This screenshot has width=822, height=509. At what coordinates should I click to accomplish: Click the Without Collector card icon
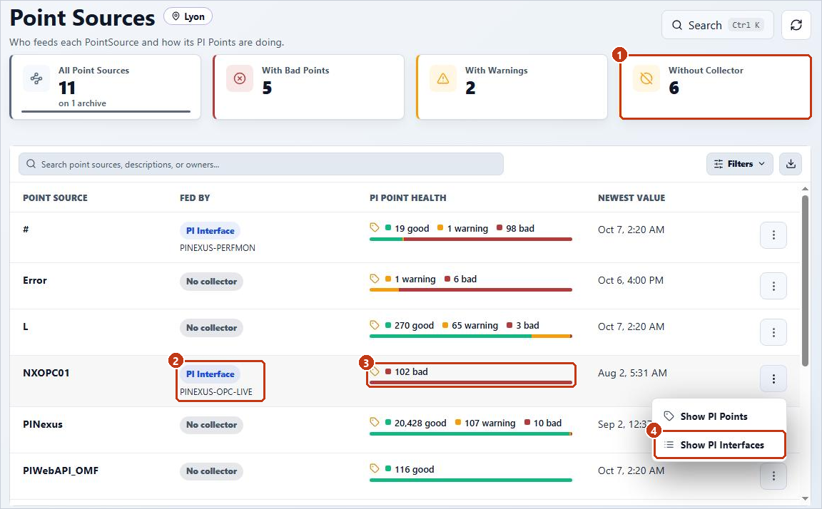pos(646,78)
